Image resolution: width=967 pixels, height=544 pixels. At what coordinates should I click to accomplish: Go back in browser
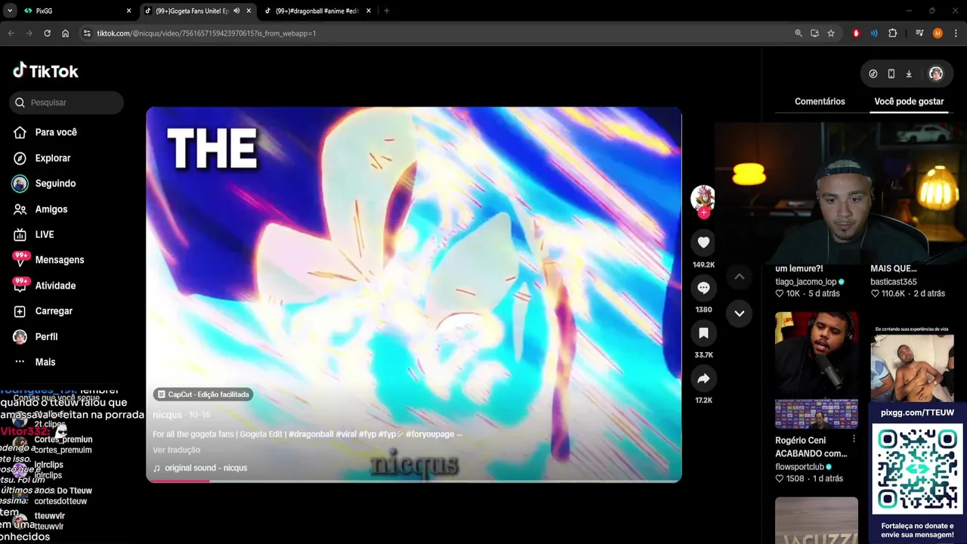[x=11, y=33]
